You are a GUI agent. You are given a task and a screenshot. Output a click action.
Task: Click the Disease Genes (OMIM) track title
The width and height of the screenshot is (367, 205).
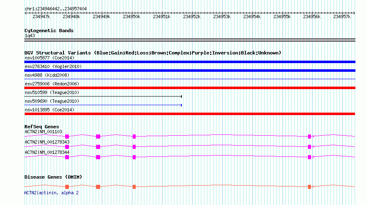pos(53,177)
